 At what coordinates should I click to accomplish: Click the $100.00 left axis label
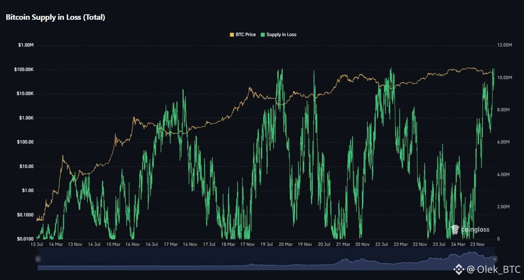tap(25, 142)
